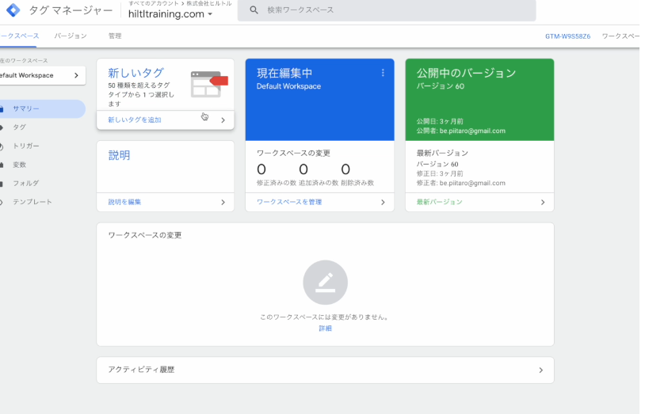This screenshot has height=414, width=668.
Task: Switch to the 管理 tab
Action: click(115, 36)
